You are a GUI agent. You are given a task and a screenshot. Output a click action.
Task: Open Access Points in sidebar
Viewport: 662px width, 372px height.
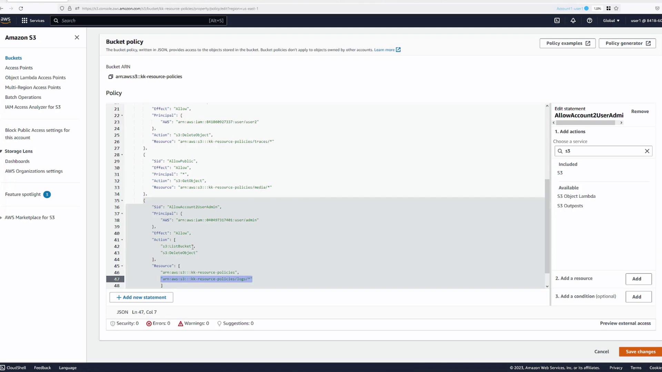point(19,68)
